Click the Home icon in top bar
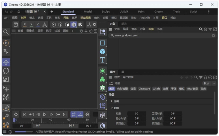Image resolution: width=219 pixels, height=136 pixels. coord(19,12)
